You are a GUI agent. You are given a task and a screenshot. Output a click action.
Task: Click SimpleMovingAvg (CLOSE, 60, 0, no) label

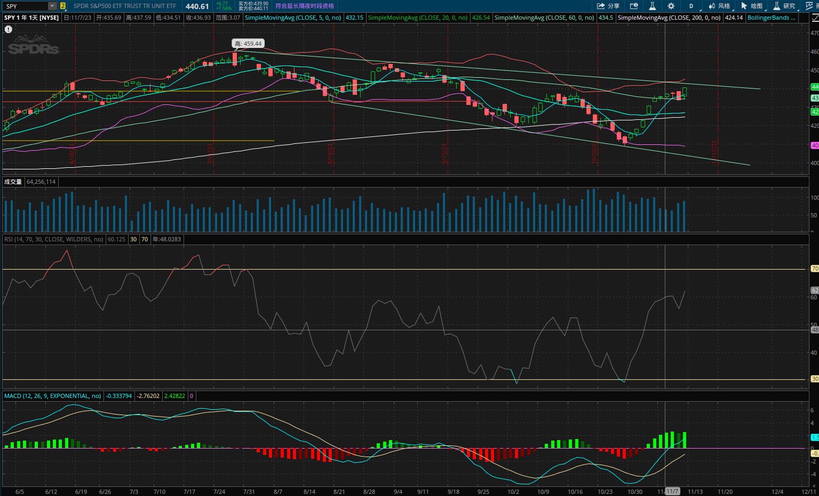coord(544,18)
